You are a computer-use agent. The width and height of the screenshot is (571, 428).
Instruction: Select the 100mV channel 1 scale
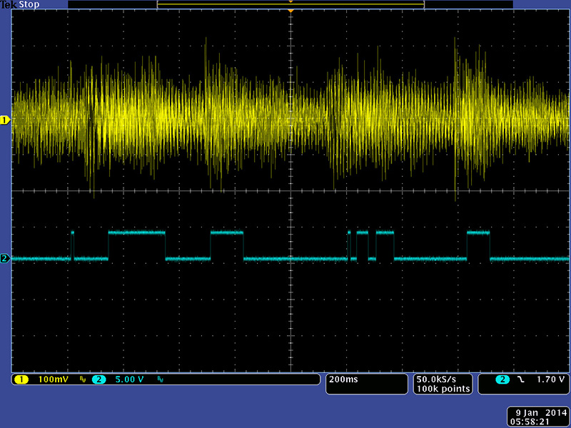[54, 379]
